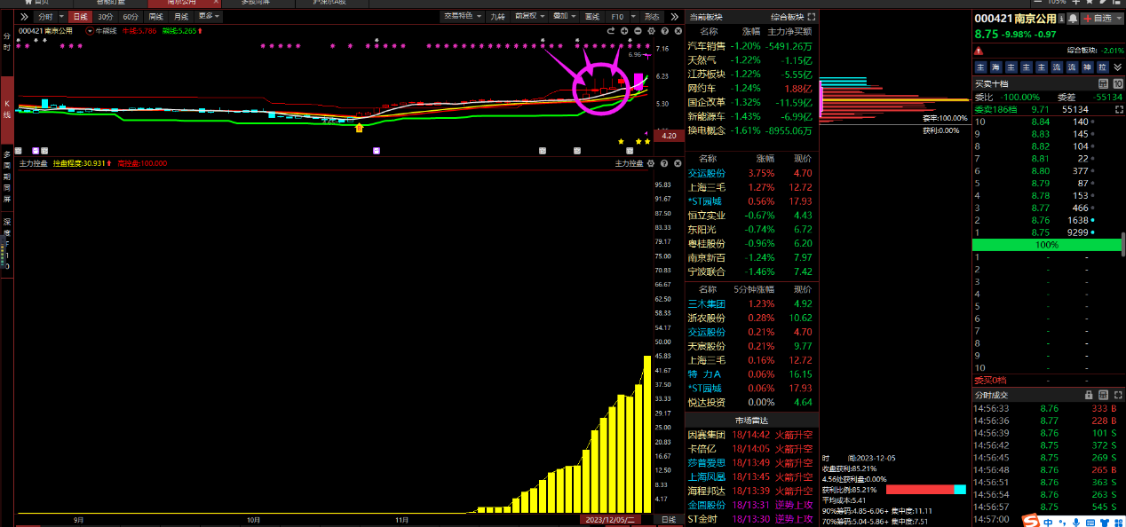Screen dimensions: 1126x527
Task: Open the 自选 dropdown arrow
Action: click(1118, 18)
